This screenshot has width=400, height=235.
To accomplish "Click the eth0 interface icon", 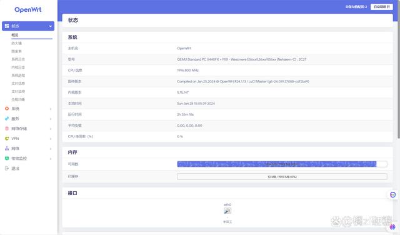I will click(x=227, y=211).
